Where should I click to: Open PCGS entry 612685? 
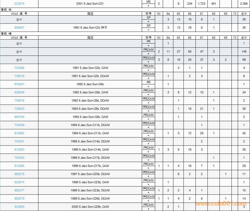tap(19, 166)
